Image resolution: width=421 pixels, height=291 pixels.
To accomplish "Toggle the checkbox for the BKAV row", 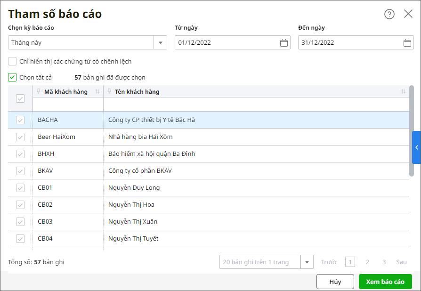I will (x=20, y=171).
